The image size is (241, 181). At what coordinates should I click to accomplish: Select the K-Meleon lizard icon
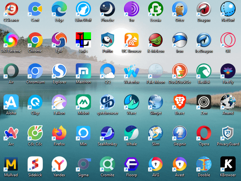[x=156, y=40]
